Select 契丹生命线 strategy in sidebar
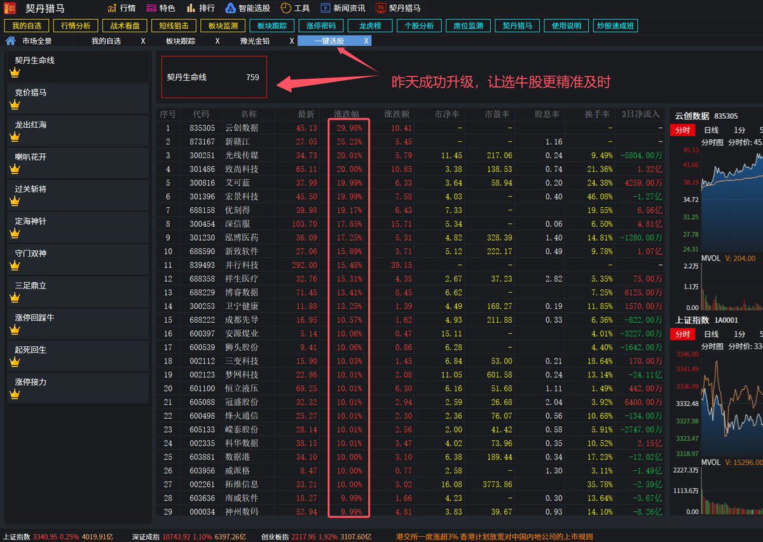This screenshot has width=763, height=542. [78, 65]
